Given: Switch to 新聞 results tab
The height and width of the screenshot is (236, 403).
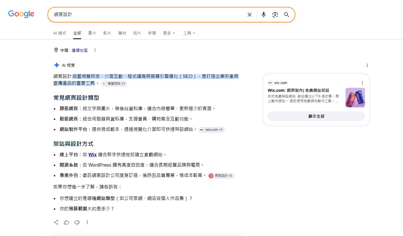Looking at the screenshot, I should (x=152, y=33).
